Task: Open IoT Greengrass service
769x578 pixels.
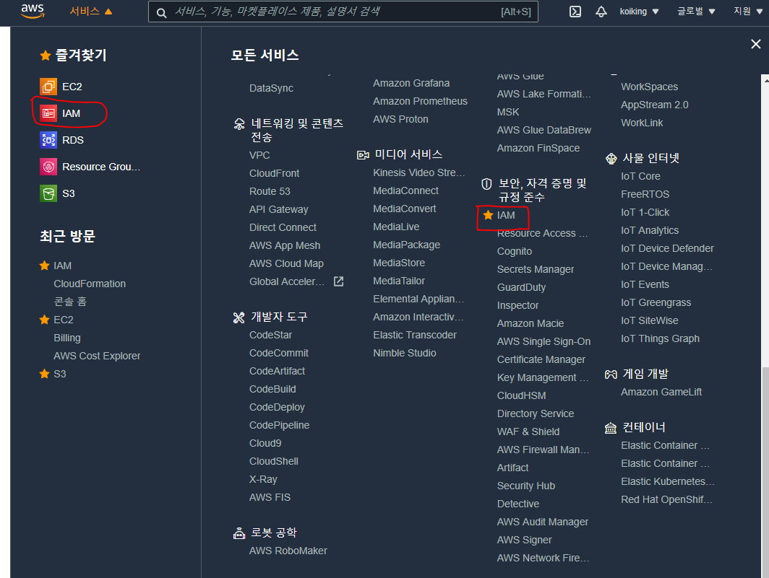Action: pyautogui.click(x=656, y=303)
